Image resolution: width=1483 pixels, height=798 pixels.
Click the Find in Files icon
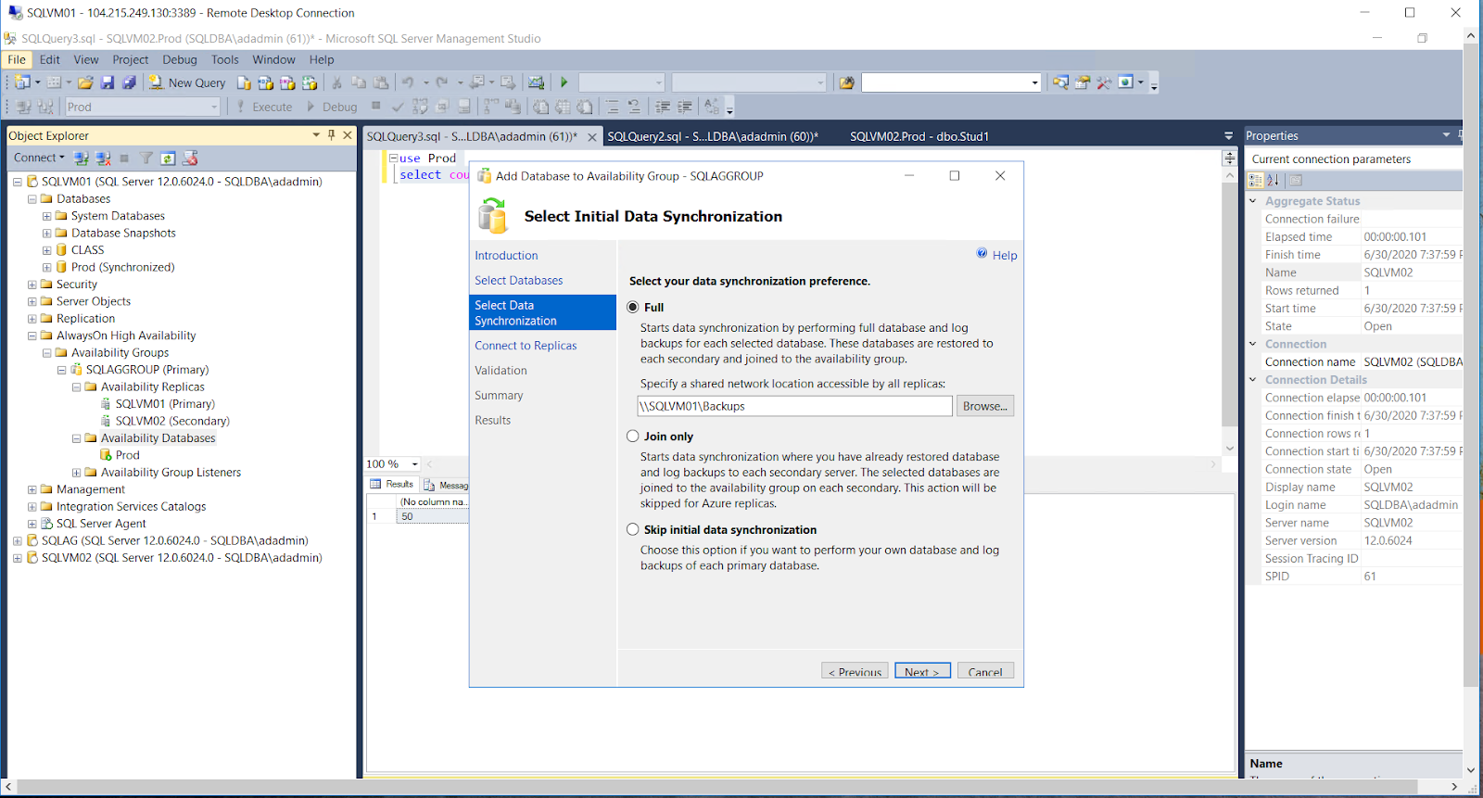coord(846,82)
